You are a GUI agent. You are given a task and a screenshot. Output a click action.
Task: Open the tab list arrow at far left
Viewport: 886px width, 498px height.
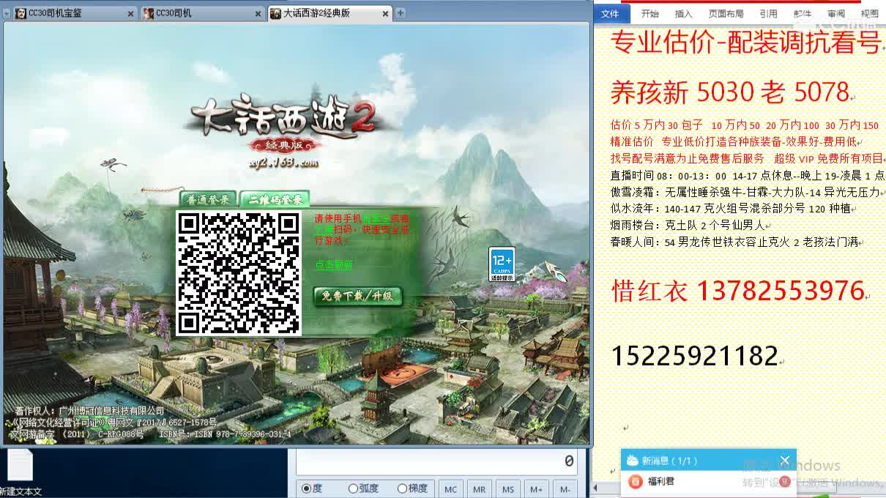click(6, 13)
